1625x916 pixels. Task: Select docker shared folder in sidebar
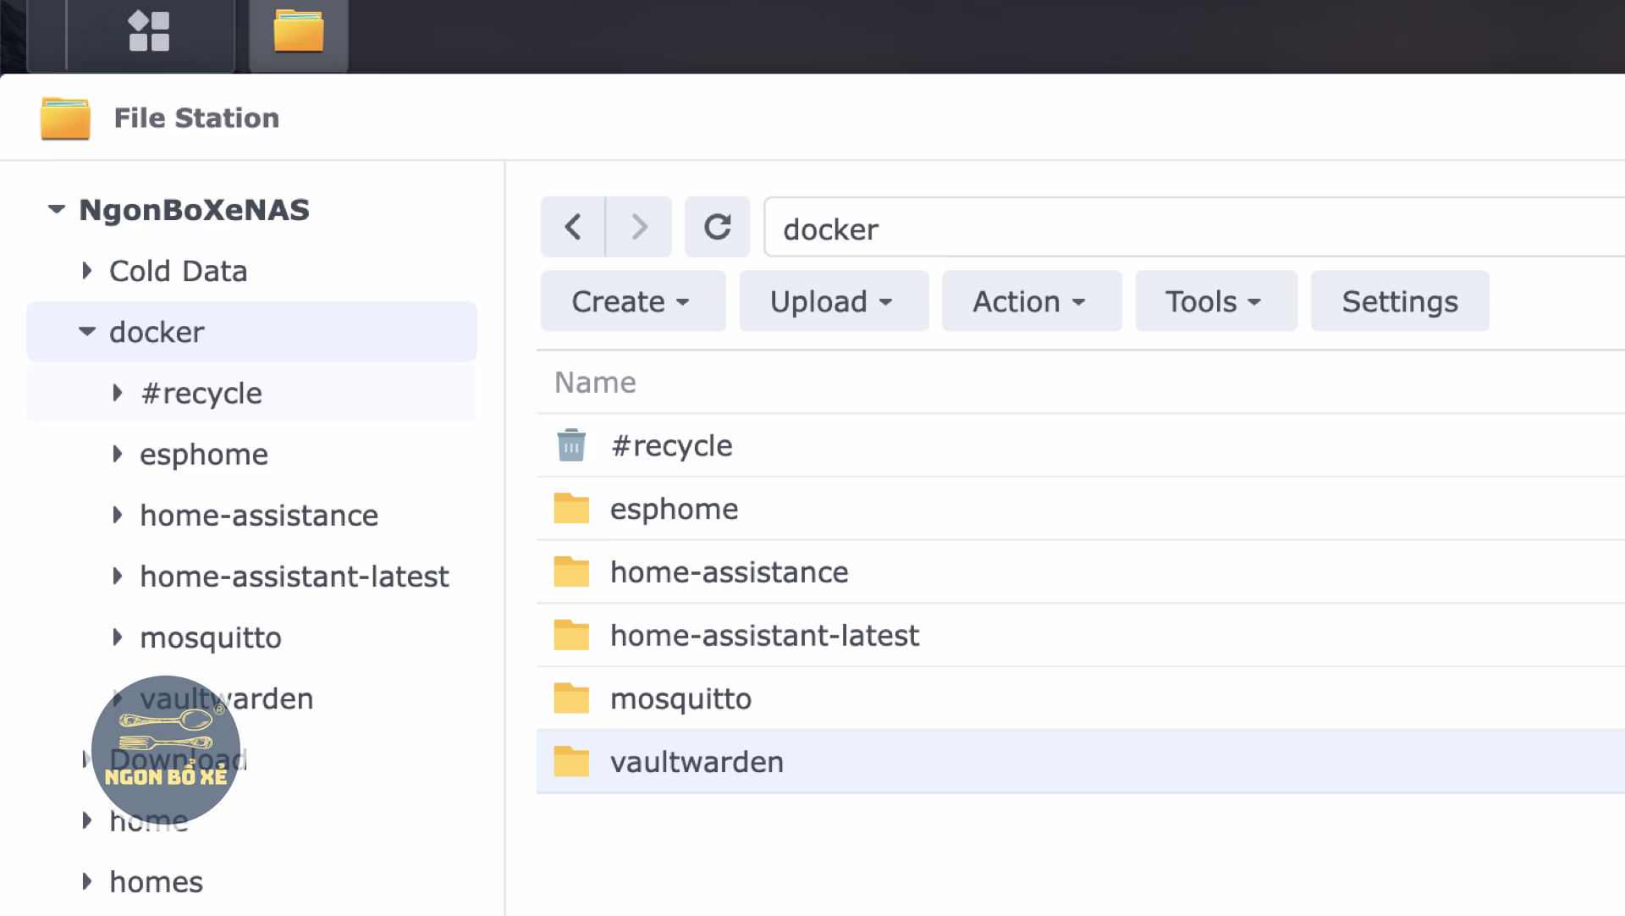[157, 332]
